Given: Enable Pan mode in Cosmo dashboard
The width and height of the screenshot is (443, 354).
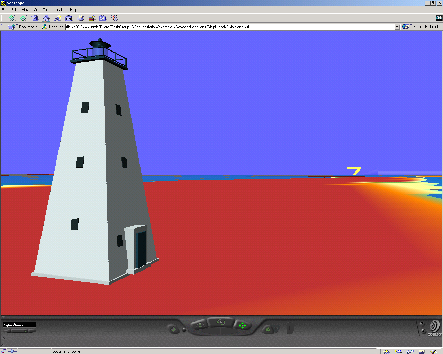Looking at the screenshot, I should [x=242, y=325].
